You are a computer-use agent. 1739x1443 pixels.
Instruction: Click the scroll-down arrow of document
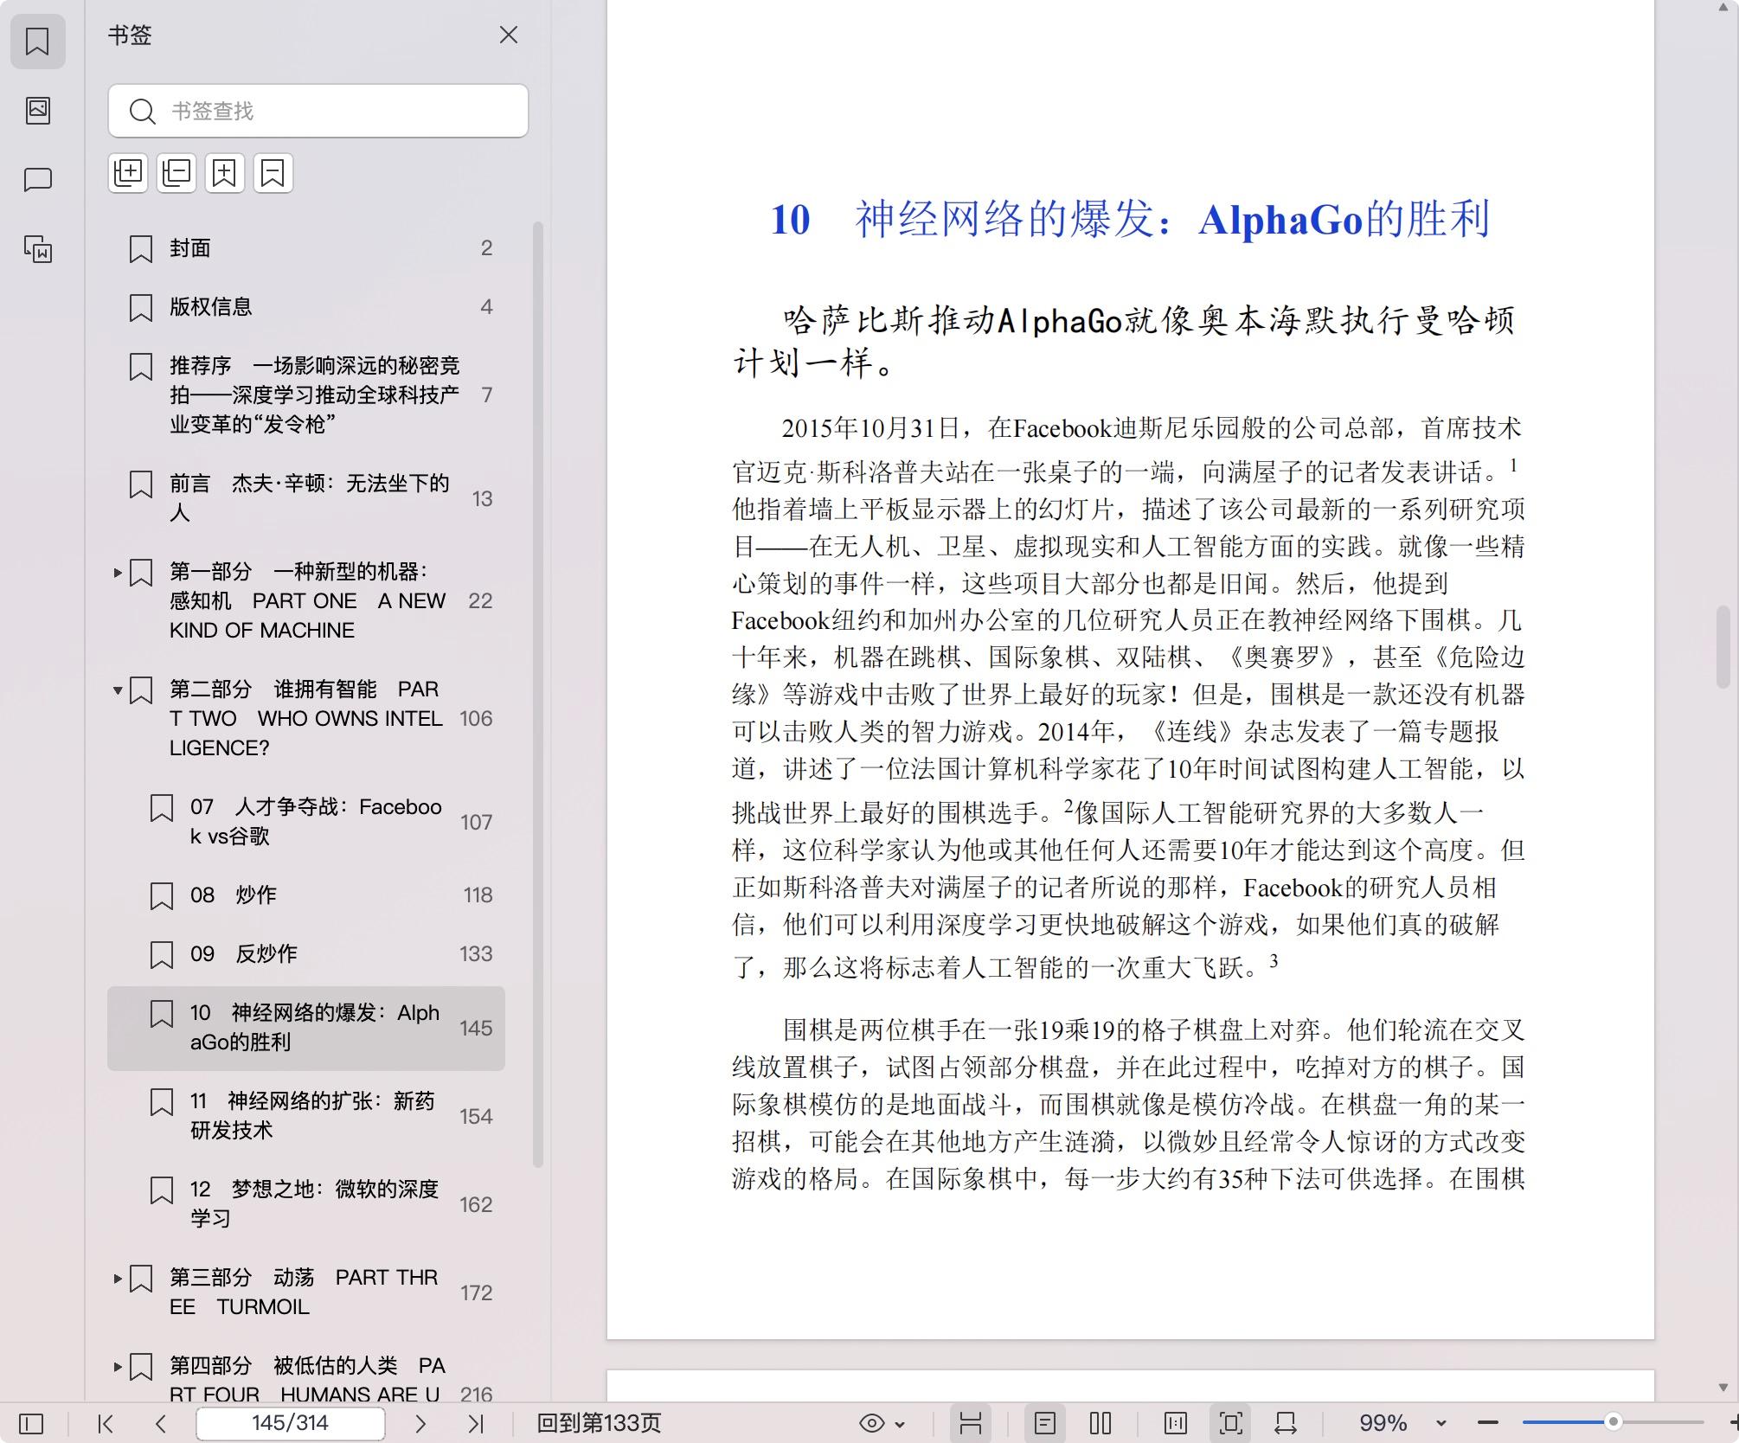coord(1723,1388)
